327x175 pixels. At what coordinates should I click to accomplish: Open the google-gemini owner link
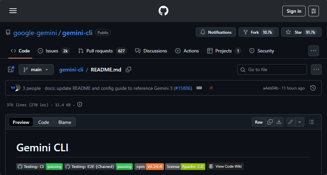tap(35, 32)
